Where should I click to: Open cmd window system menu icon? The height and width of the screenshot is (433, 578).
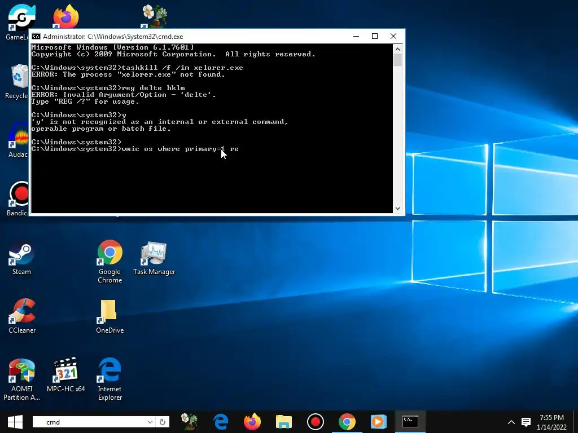coord(36,36)
